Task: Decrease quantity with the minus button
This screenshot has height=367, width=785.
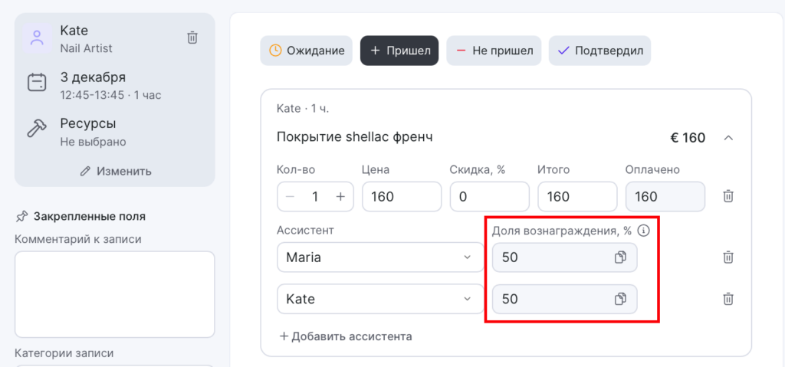Action: [x=290, y=196]
